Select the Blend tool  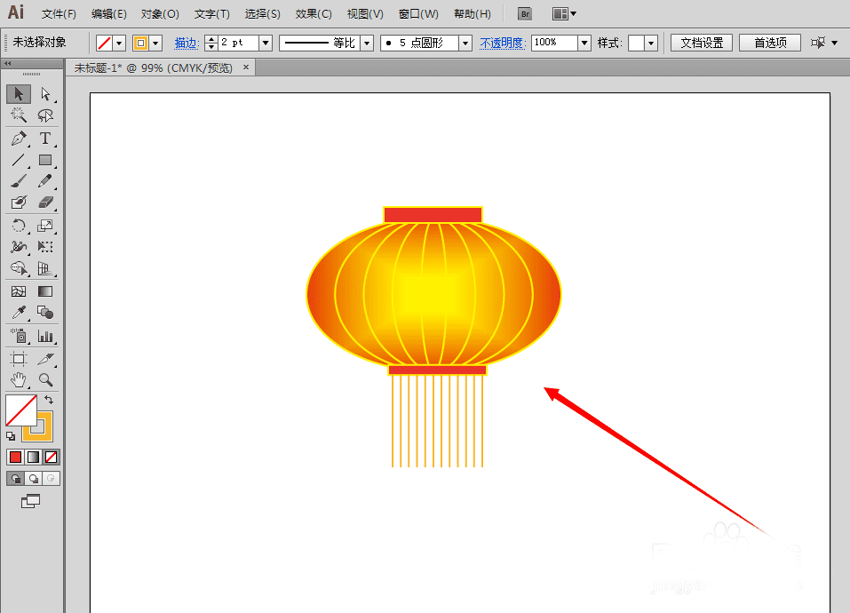pyautogui.click(x=45, y=313)
